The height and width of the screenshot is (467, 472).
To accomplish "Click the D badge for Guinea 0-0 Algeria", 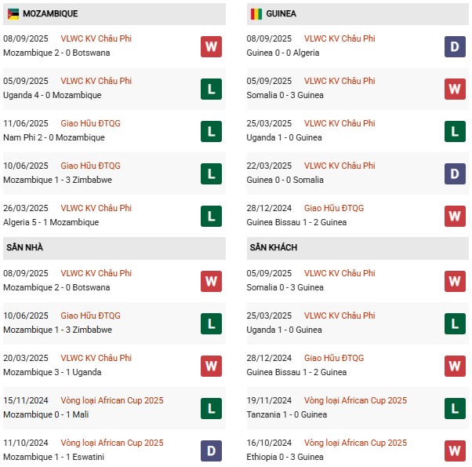I will coord(455,46).
